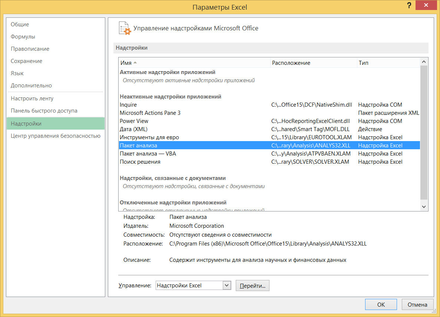Open the Общие category
The height and width of the screenshot is (317, 440).
56,24
